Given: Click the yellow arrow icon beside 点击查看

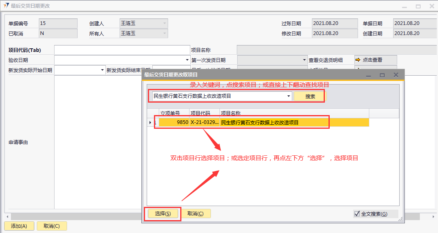Looking at the screenshot, I should (x=358, y=60).
